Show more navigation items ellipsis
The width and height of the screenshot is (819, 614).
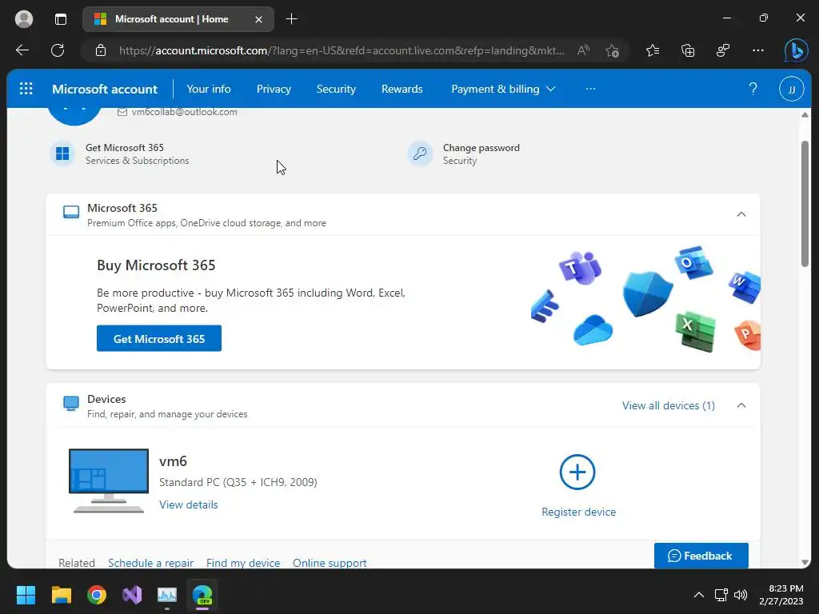click(590, 89)
